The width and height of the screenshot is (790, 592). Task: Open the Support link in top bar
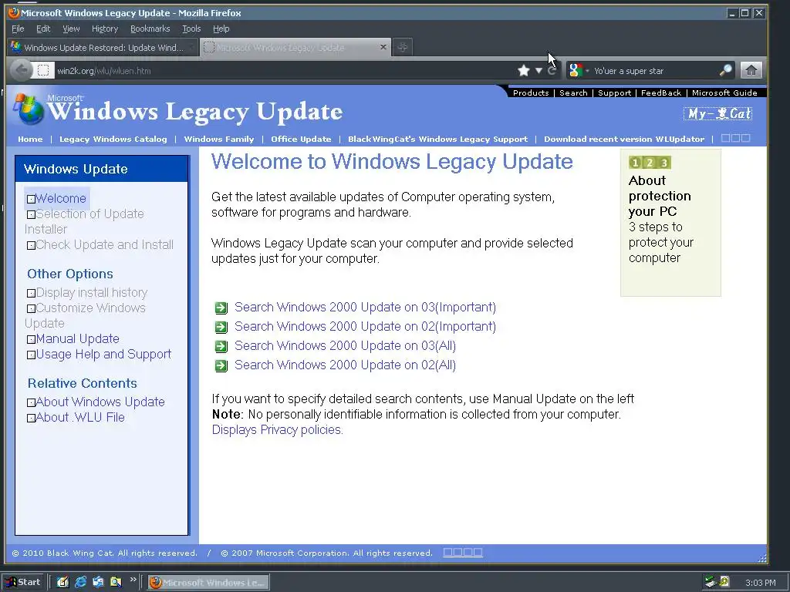614,92
